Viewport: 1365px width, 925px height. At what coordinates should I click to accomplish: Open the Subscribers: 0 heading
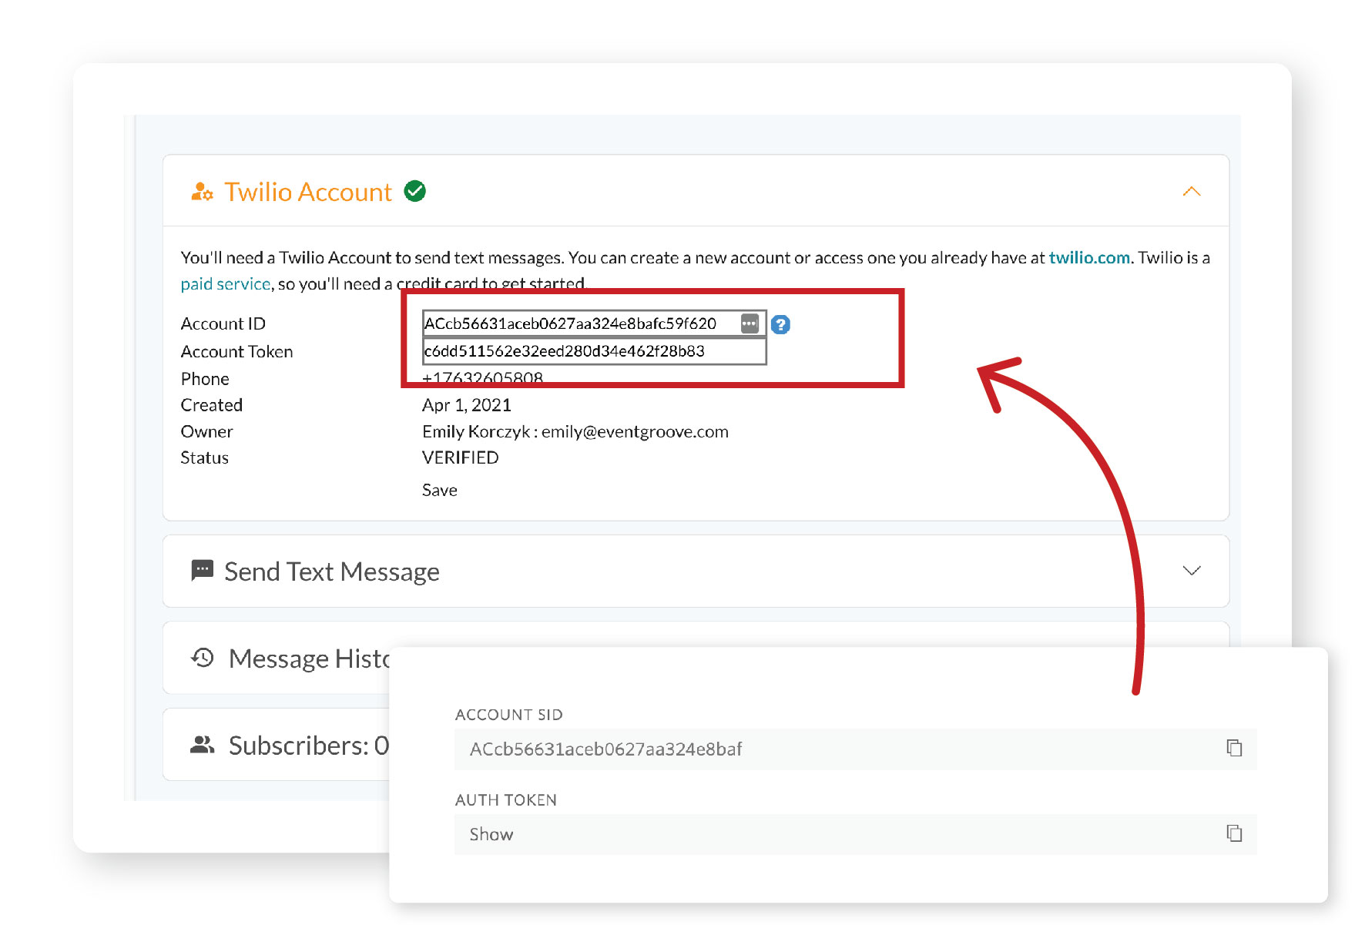[309, 745]
